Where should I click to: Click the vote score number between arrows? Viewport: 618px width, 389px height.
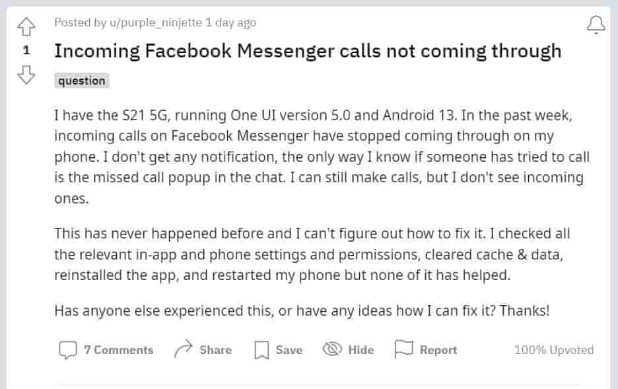(26, 51)
